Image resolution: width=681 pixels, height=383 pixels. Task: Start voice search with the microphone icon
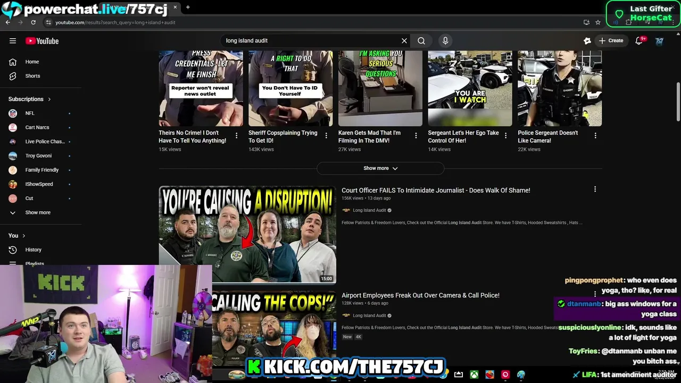point(445,40)
